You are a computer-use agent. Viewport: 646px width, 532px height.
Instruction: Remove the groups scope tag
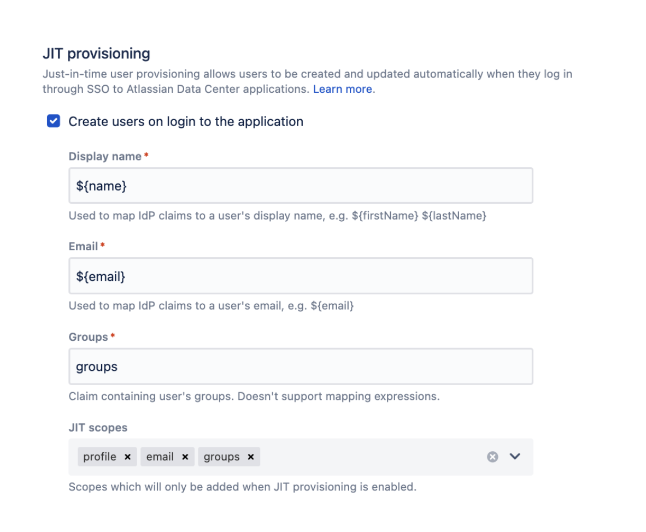[x=251, y=457]
